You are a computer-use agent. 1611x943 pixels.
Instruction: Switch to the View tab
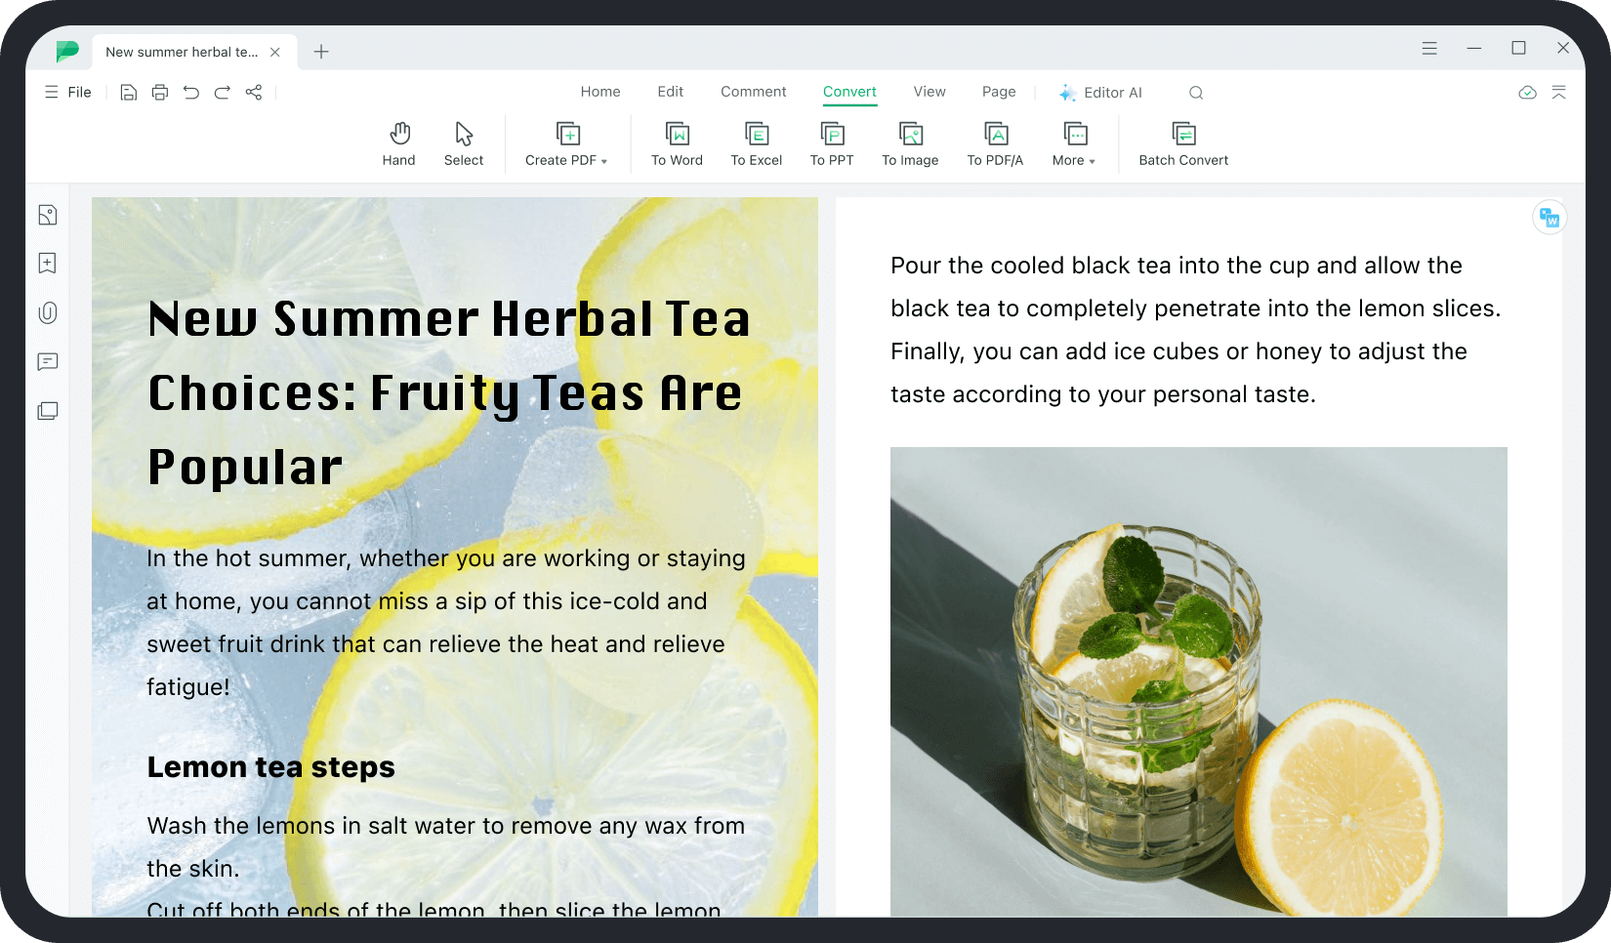click(929, 92)
